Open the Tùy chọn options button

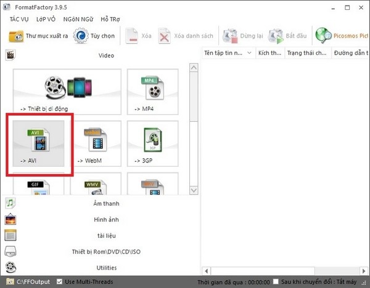pos(95,36)
